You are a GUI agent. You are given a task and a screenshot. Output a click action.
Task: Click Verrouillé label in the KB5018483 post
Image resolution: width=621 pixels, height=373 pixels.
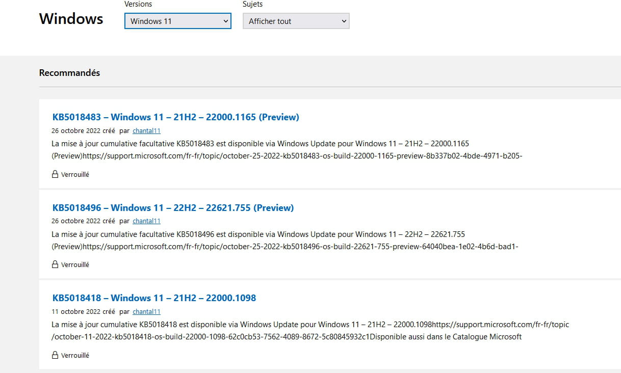(x=75, y=174)
